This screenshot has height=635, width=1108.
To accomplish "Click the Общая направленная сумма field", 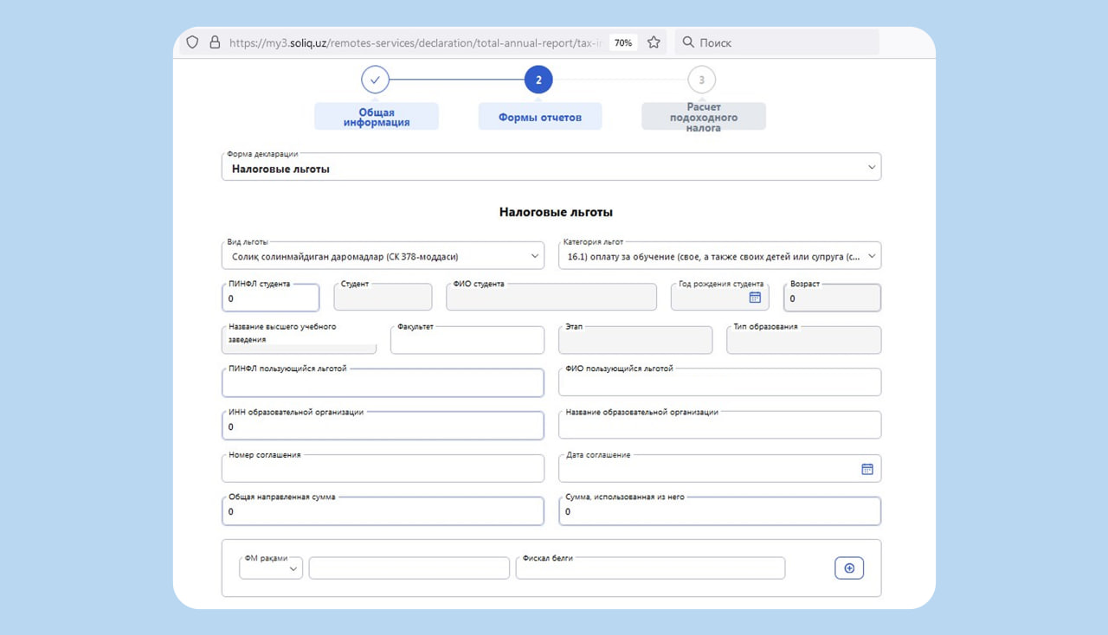I will (x=382, y=512).
